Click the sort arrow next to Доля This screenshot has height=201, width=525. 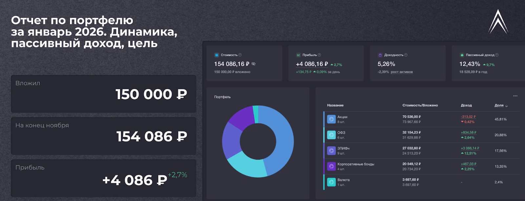(x=506, y=106)
